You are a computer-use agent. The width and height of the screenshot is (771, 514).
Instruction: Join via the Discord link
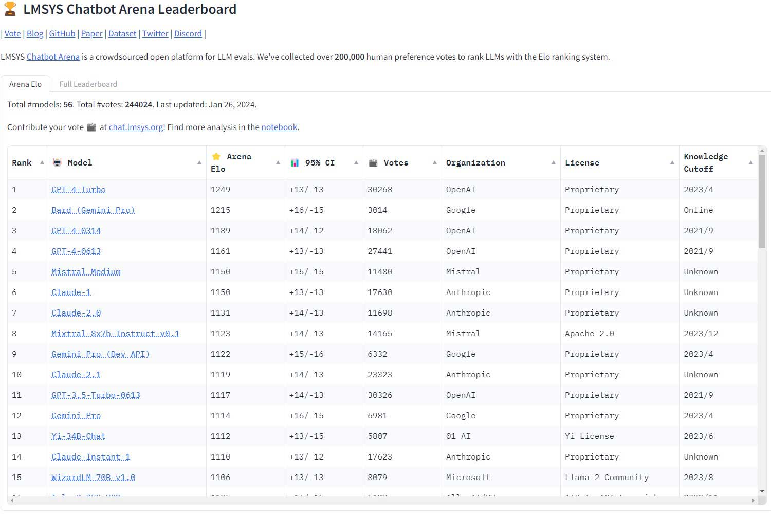pos(188,33)
